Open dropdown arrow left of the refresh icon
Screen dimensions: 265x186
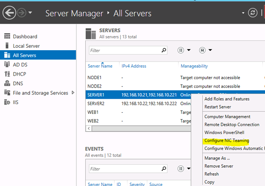(x=243, y=13)
